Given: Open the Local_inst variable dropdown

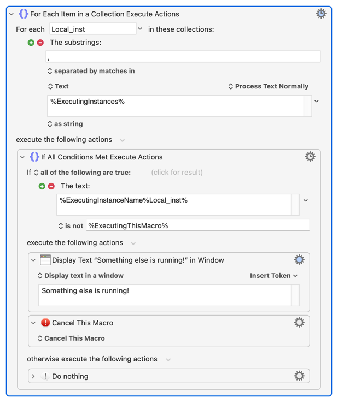Looking at the screenshot, I should [140, 29].
